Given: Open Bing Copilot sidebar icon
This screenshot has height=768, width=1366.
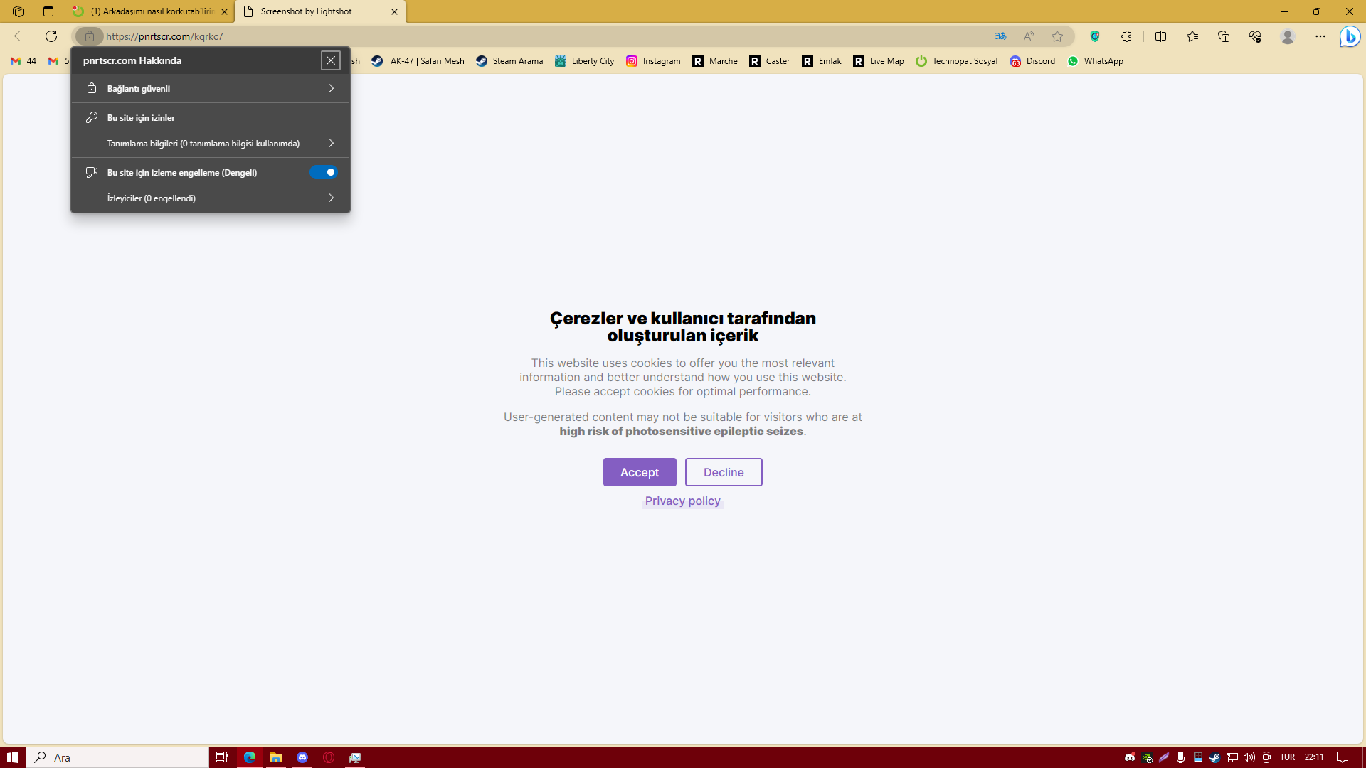Looking at the screenshot, I should click(x=1350, y=36).
